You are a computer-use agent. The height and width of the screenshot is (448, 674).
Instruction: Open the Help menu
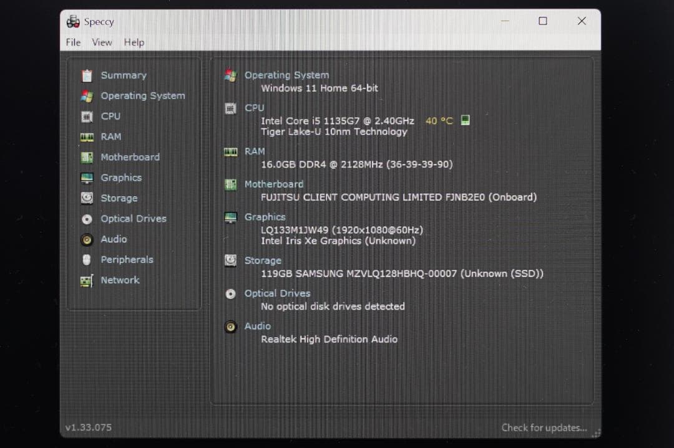(x=134, y=42)
